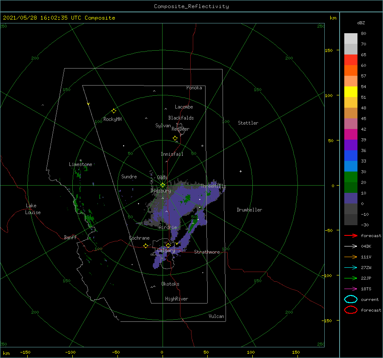Click the green 22JP arrow in legend

351,278
